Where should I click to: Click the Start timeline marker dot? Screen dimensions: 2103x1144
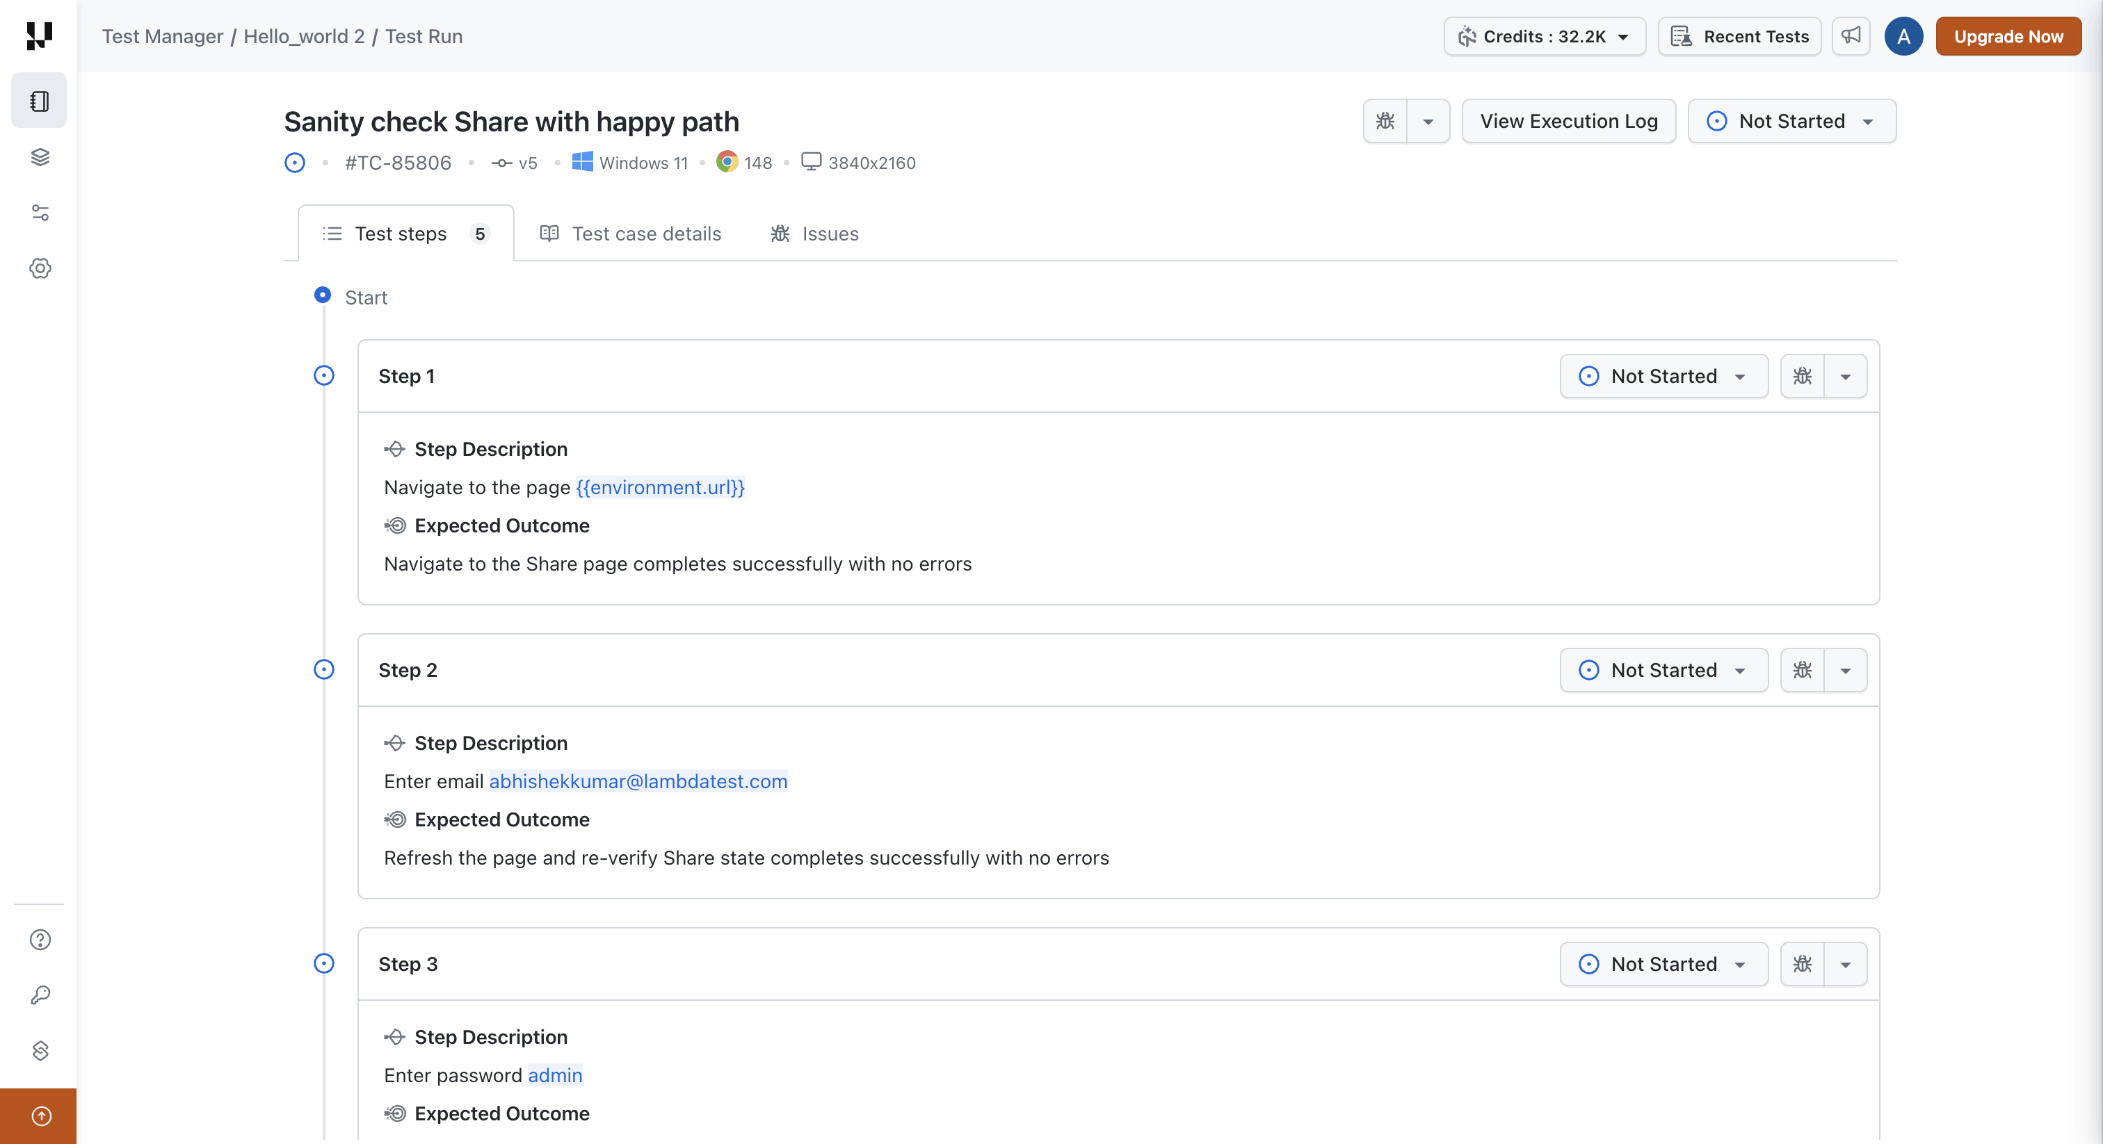tap(323, 295)
